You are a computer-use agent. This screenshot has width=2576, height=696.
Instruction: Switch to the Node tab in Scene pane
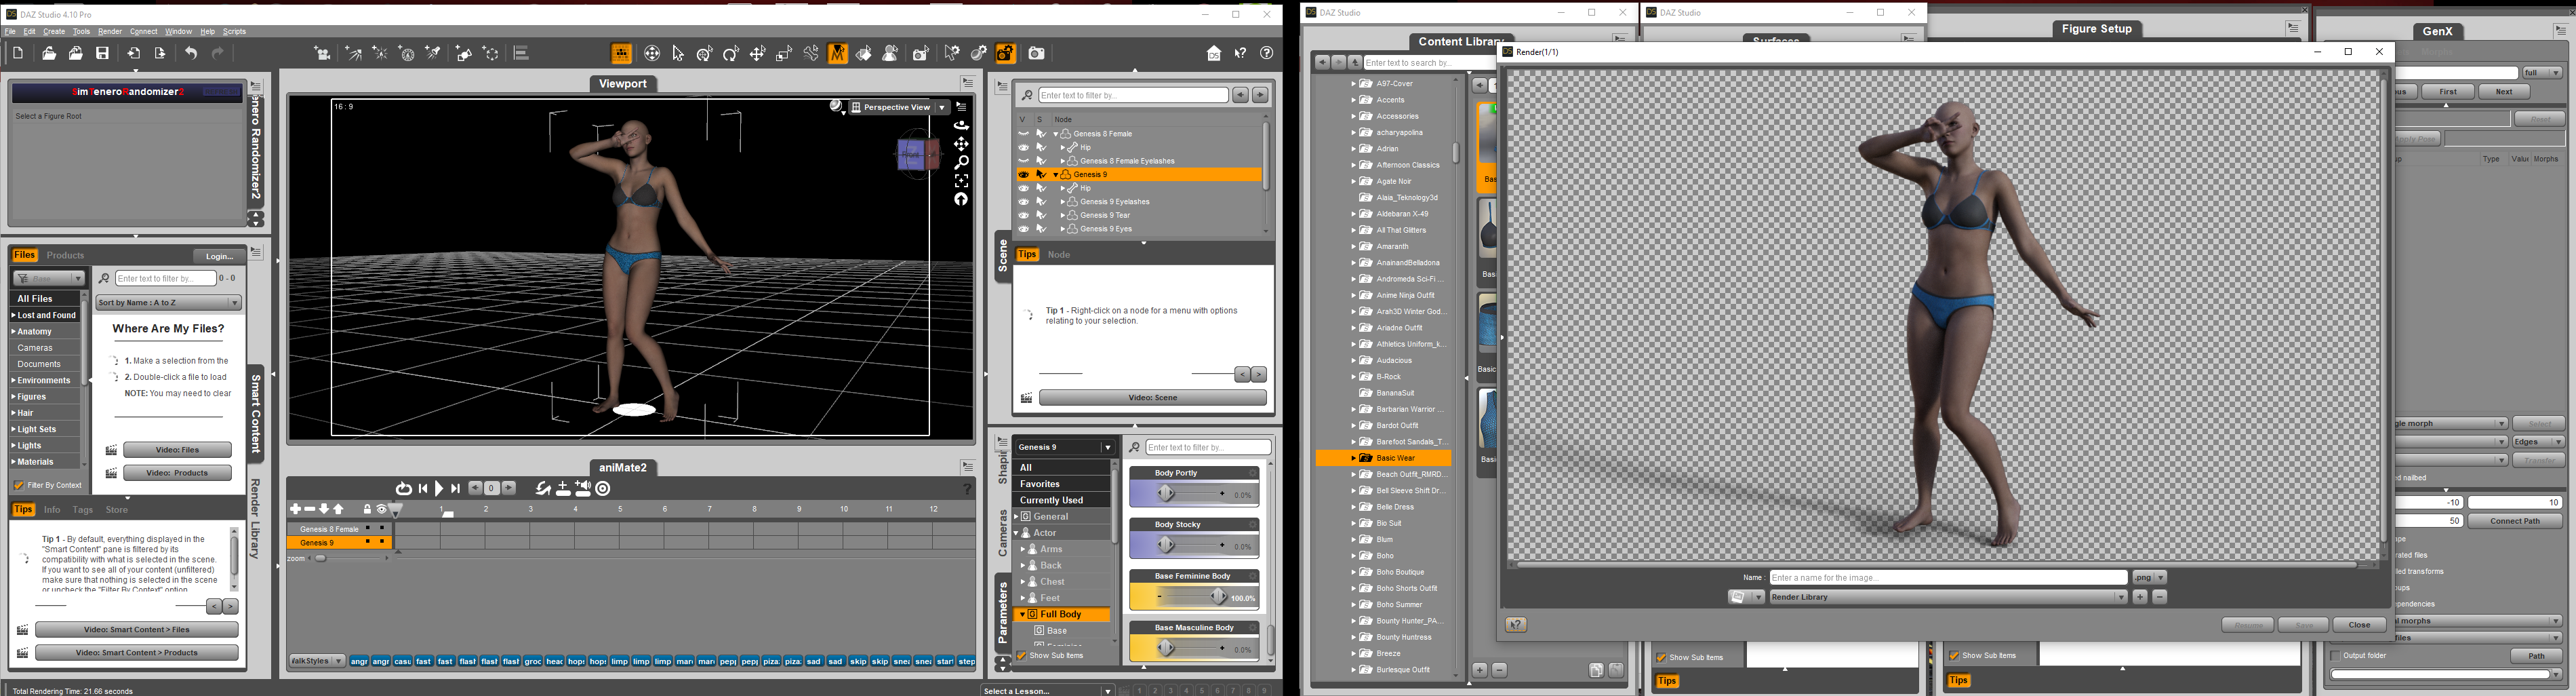(x=1059, y=255)
